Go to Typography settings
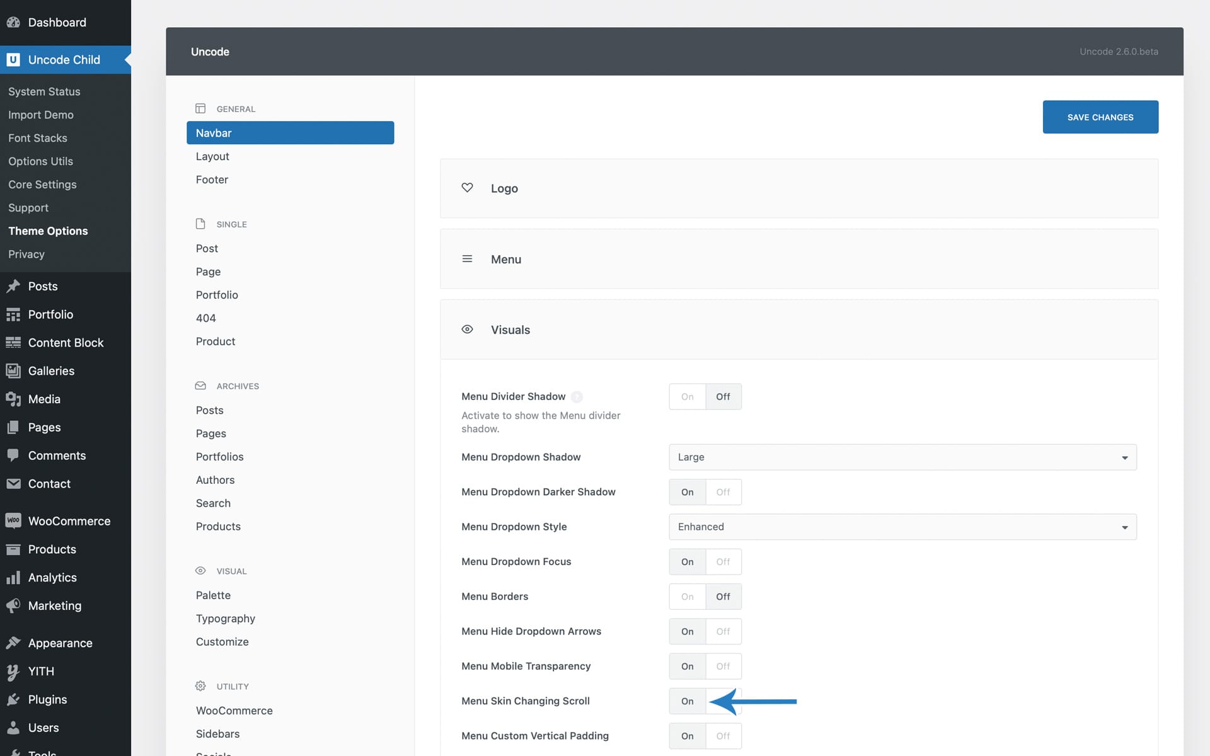The height and width of the screenshot is (756, 1210). [x=225, y=619]
